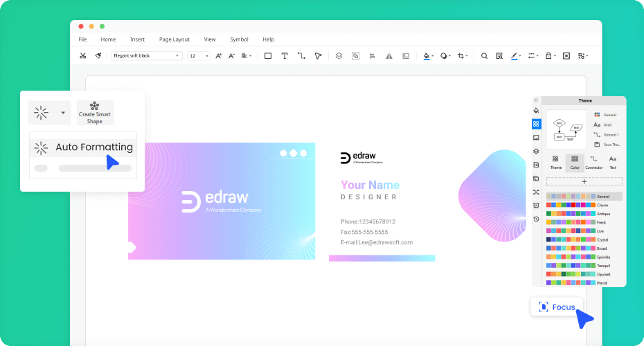Decrease font size with A- icon
The width and height of the screenshot is (644, 346).
coord(232,56)
